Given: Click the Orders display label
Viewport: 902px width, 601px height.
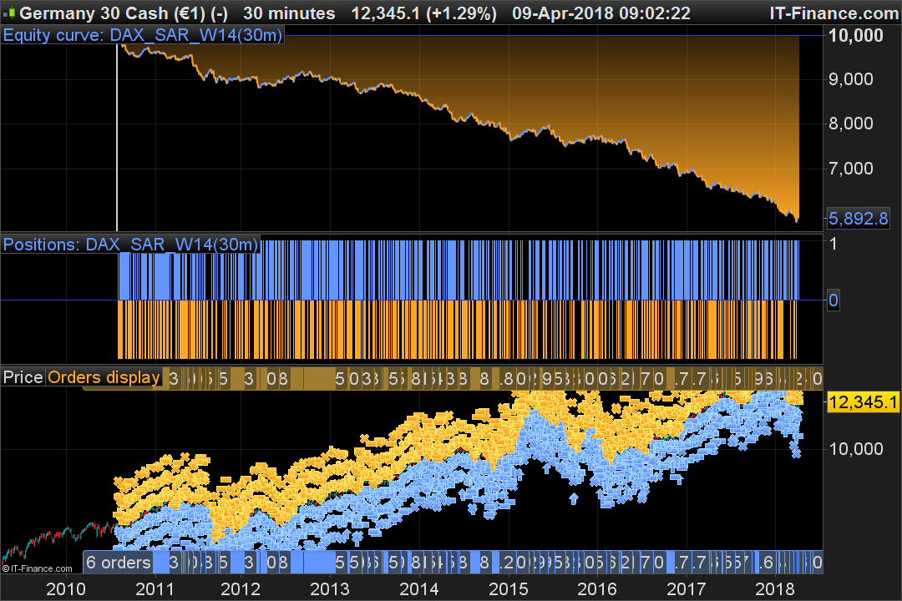Looking at the screenshot, I should 104,377.
